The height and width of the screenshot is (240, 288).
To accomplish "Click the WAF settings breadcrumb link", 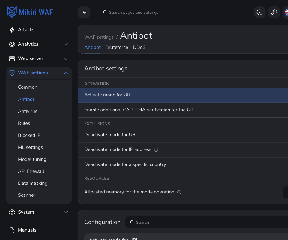I will 99,37.
